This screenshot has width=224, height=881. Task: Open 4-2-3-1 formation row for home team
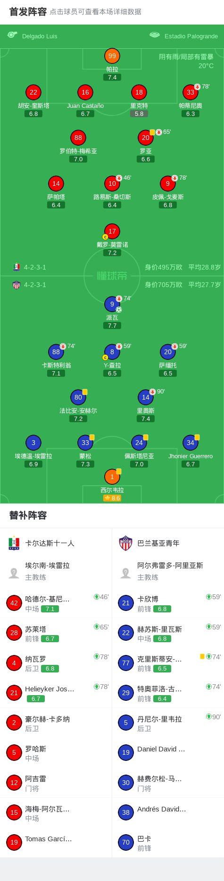click(x=35, y=267)
